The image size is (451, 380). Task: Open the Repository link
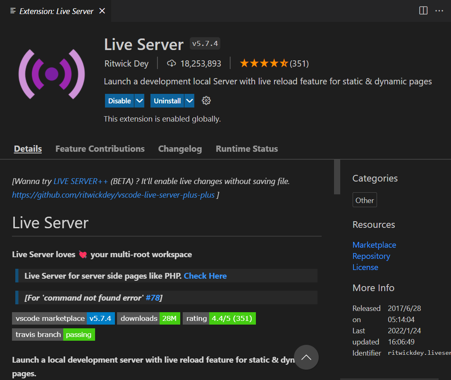pos(371,256)
